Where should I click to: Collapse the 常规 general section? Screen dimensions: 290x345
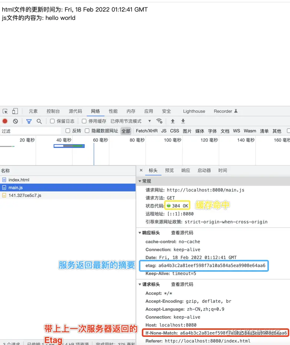click(x=140, y=181)
